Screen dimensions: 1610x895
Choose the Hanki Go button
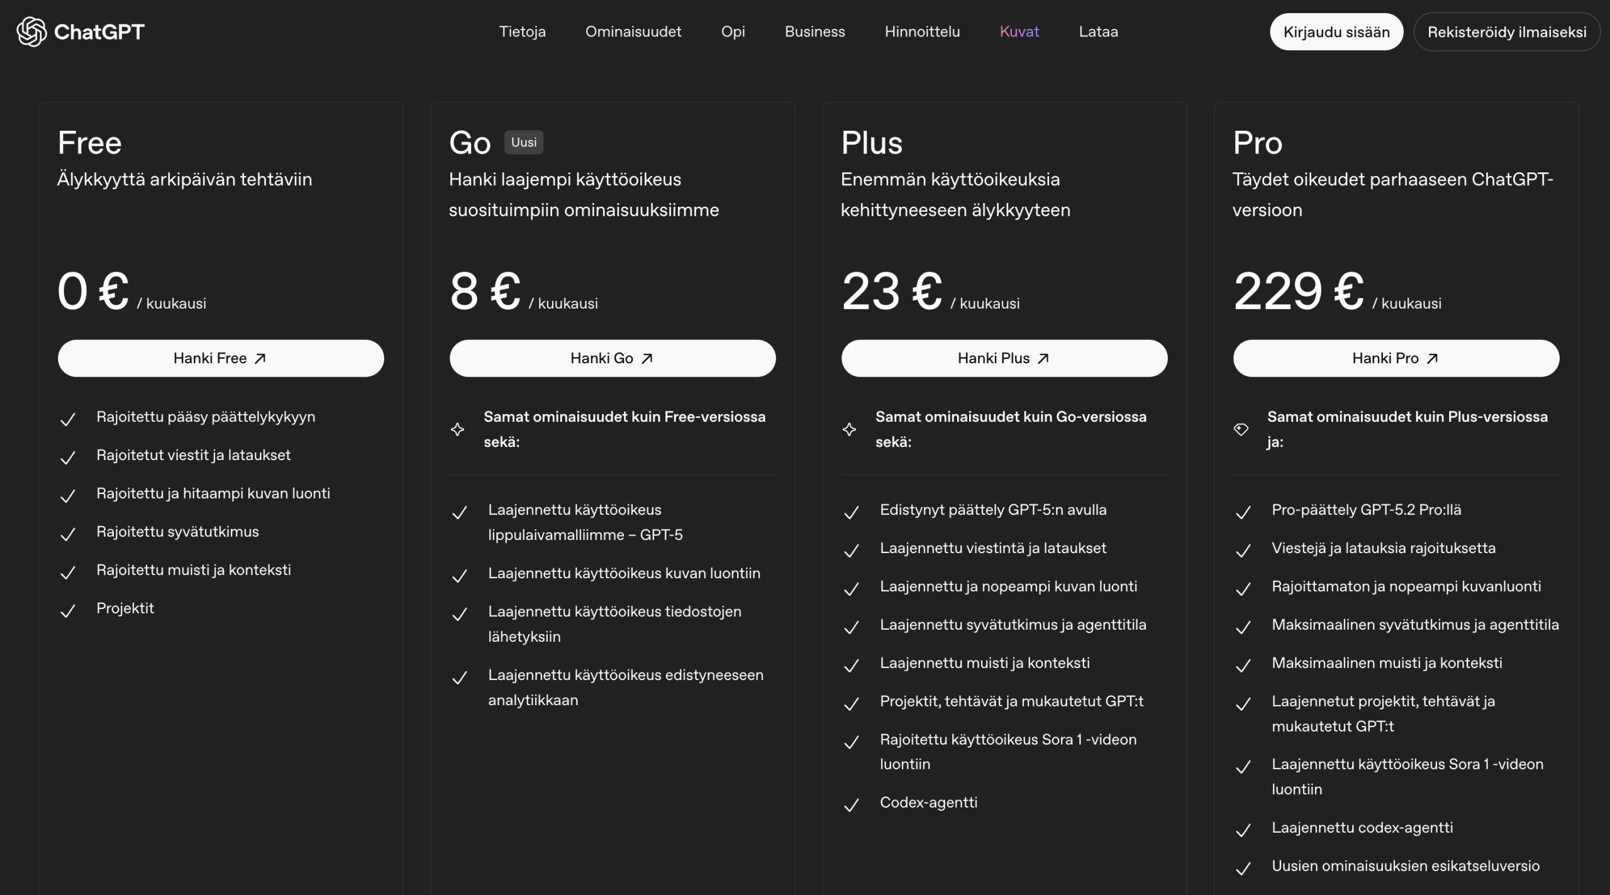pyautogui.click(x=613, y=358)
